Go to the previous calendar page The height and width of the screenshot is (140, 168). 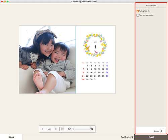[x=42, y=129]
